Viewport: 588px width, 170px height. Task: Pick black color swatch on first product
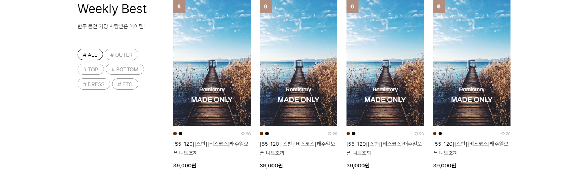pyautogui.click(x=180, y=134)
